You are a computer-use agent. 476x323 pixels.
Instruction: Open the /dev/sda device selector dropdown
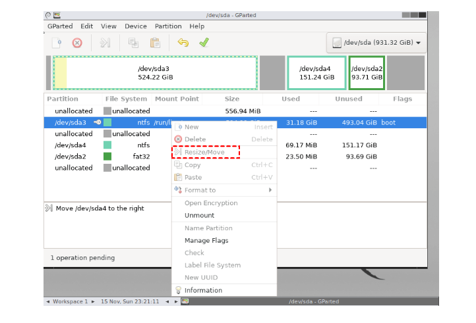377,43
